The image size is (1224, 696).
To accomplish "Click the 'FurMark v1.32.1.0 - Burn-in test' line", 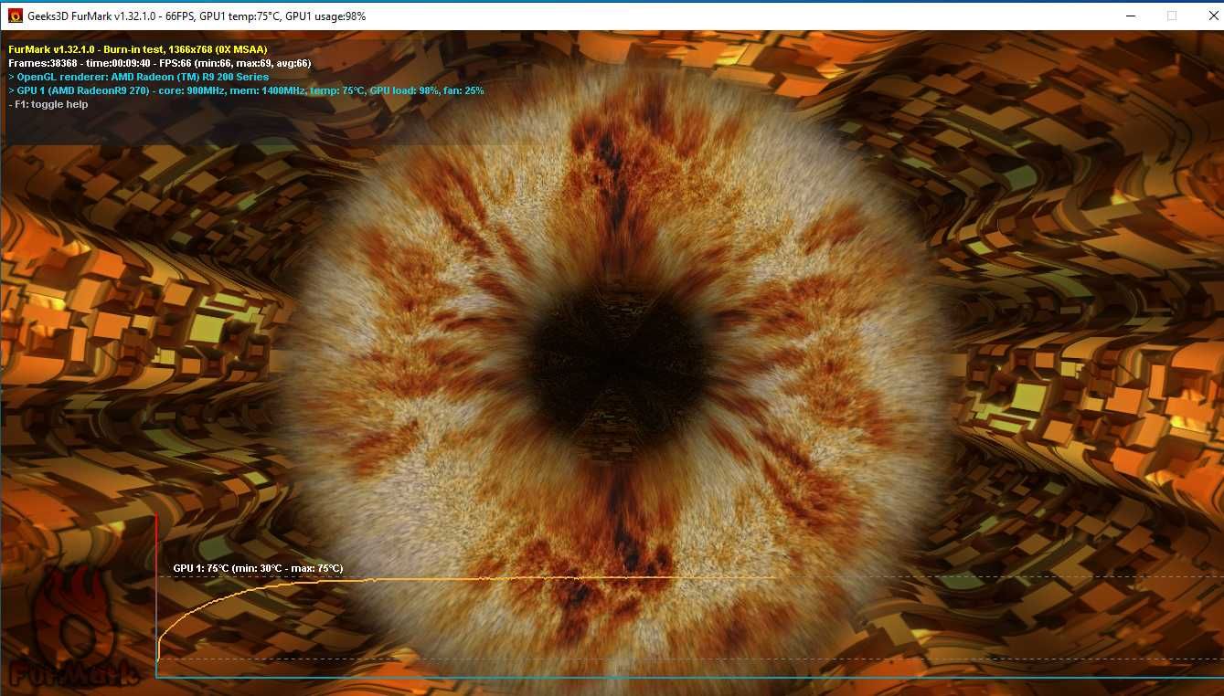I will tap(137, 49).
